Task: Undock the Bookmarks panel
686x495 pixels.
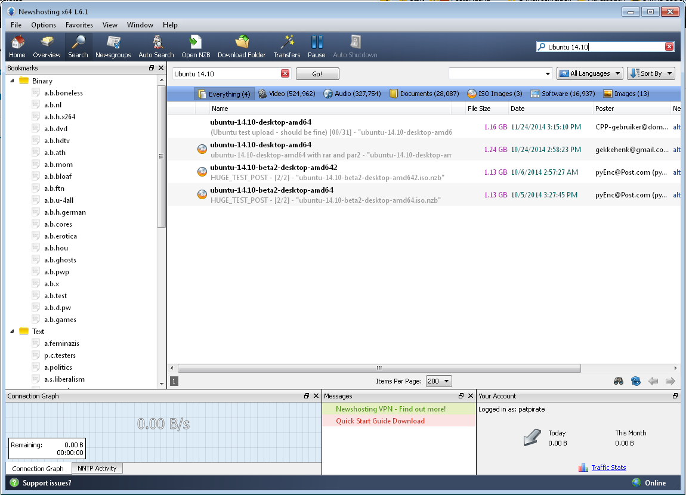Action: coord(152,68)
